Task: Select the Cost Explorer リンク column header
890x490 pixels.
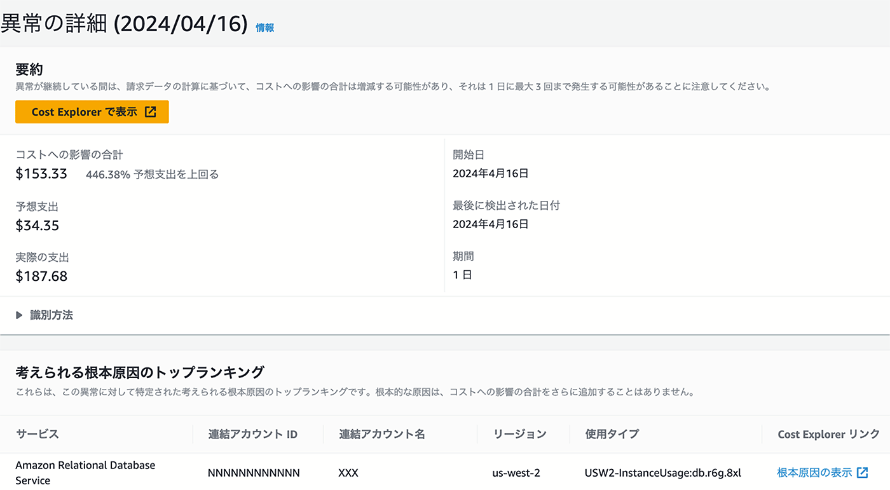Action: 828,434
